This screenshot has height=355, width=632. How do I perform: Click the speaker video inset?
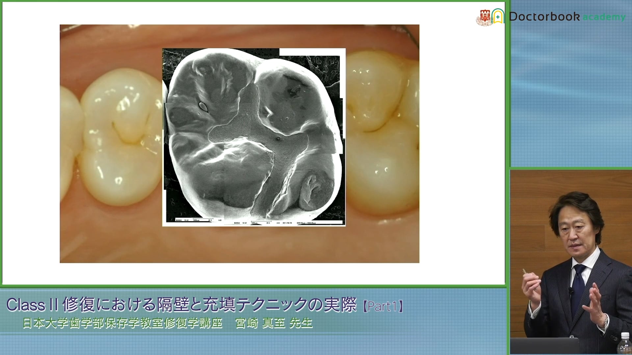click(x=571, y=262)
